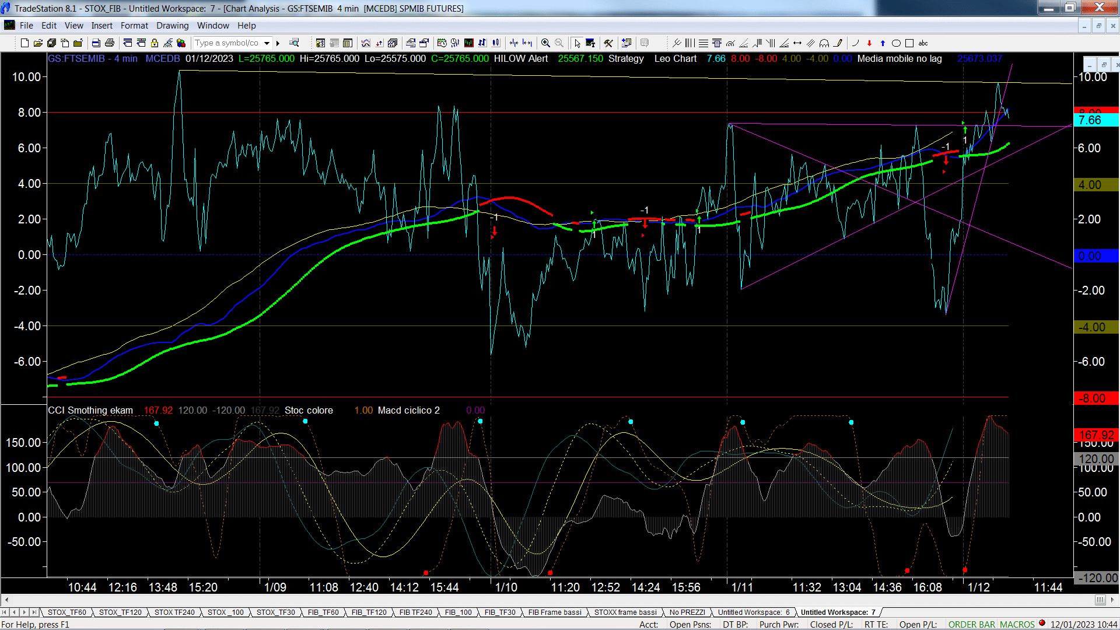Click the save-all stacked disks icon
1120x630 pixels.
pyautogui.click(x=51, y=43)
